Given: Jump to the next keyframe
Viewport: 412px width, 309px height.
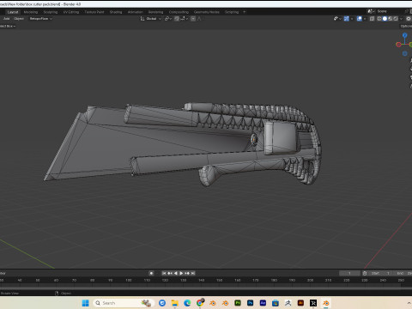Looking at the screenshot, I should pos(187,273).
